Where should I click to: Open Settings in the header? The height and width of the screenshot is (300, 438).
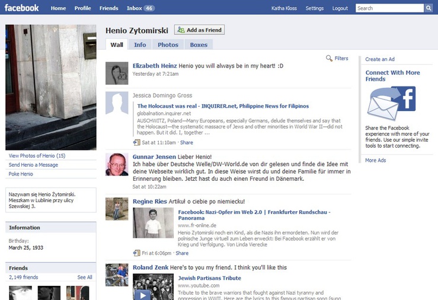(315, 8)
